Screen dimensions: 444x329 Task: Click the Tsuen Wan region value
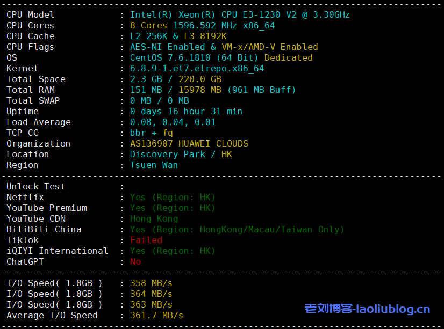click(x=154, y=165)
